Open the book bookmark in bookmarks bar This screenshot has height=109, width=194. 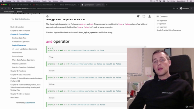[19, 12]
